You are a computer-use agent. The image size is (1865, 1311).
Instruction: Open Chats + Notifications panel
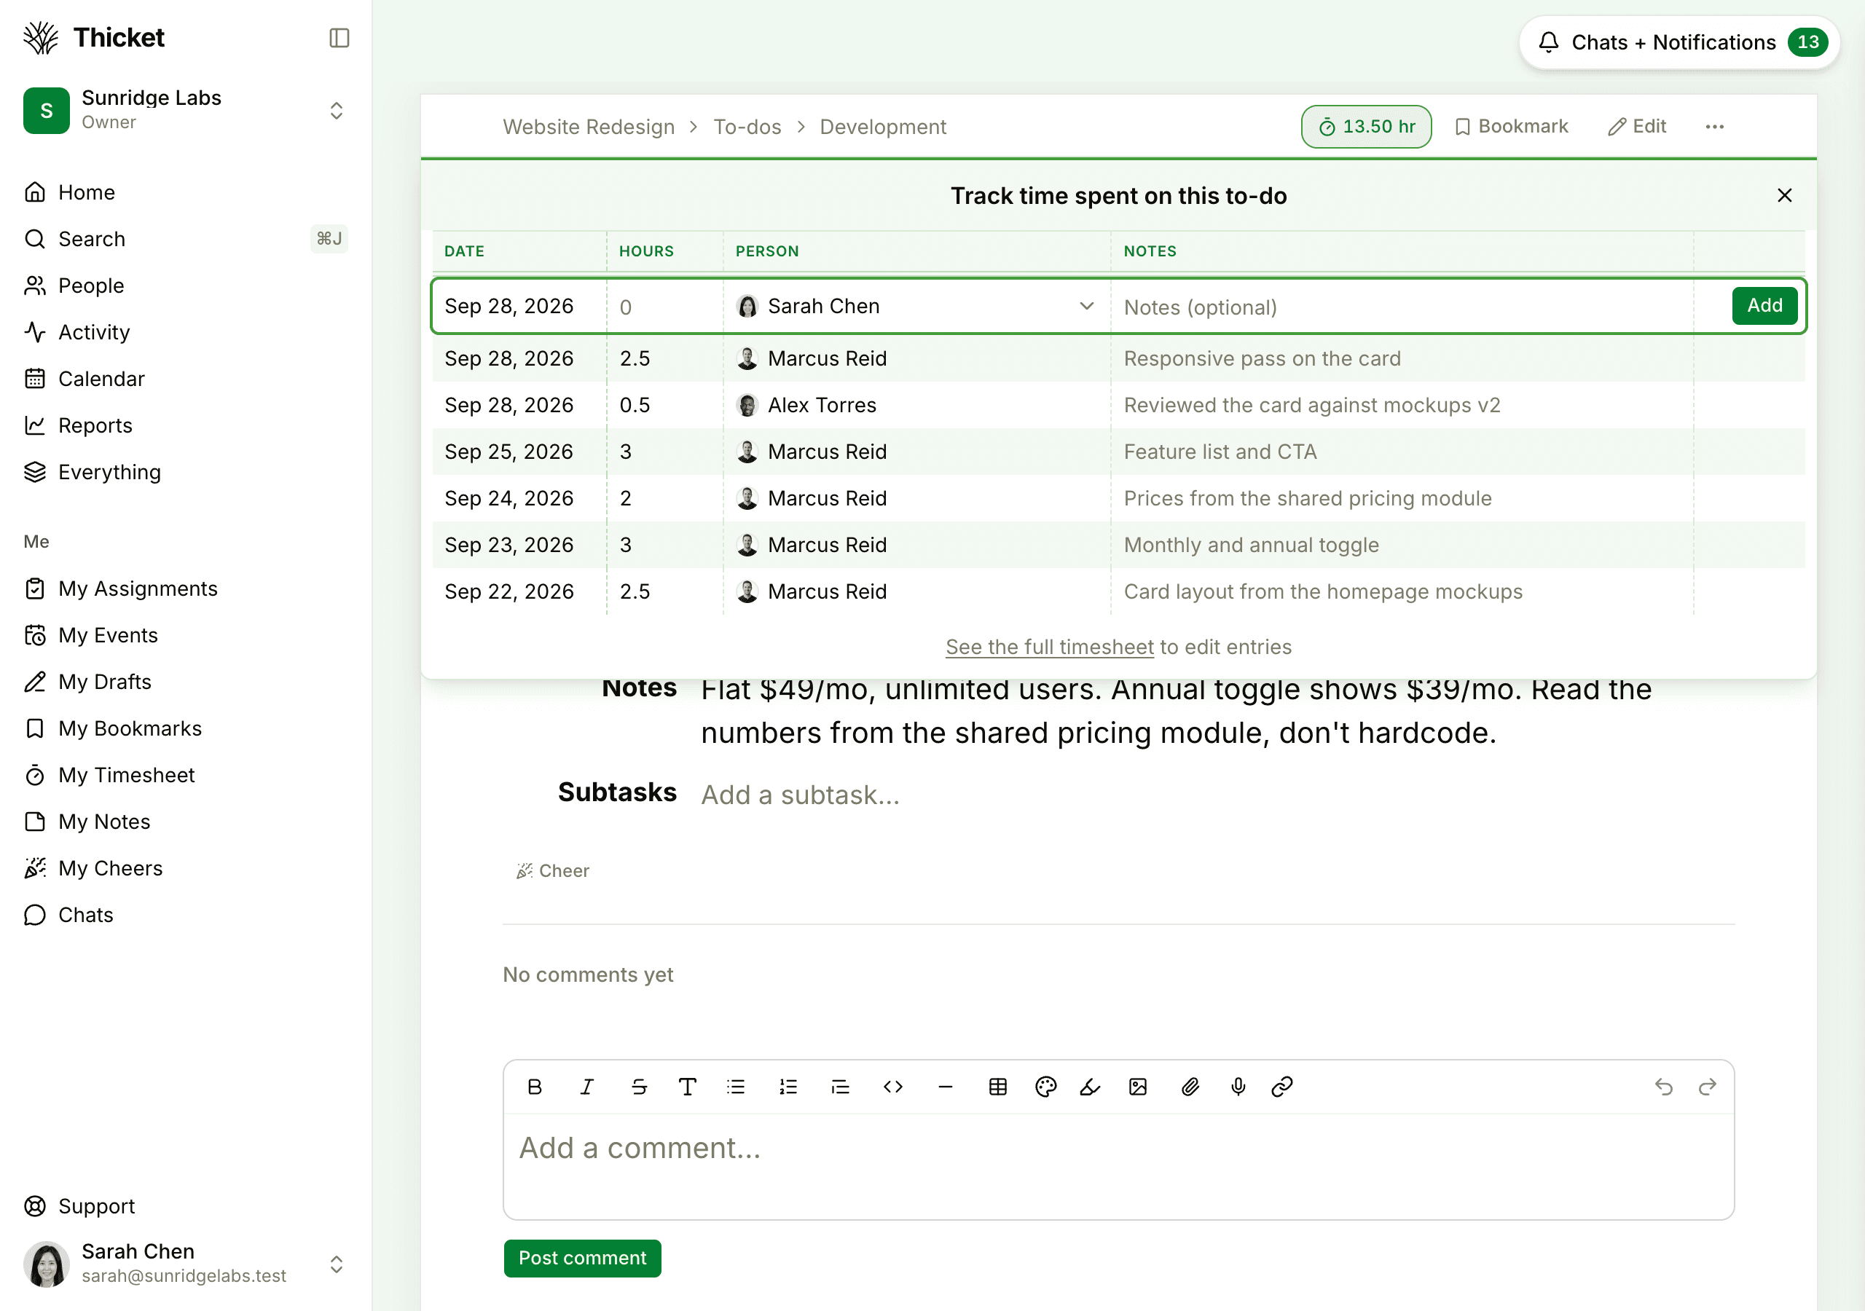pos(1680,42)
